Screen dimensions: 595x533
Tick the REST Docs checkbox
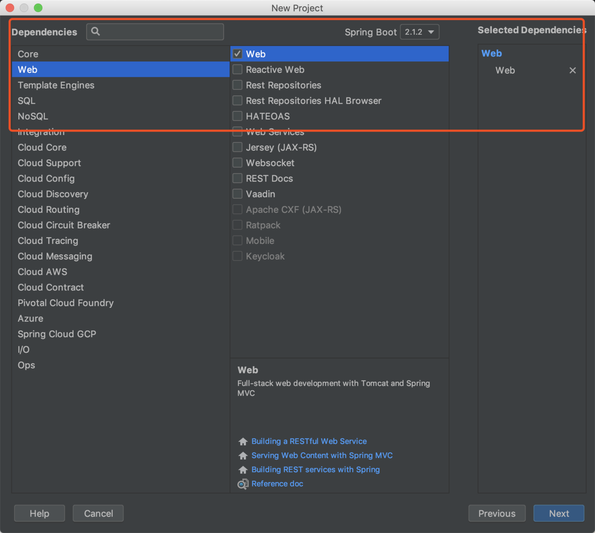tap(238, 179)
